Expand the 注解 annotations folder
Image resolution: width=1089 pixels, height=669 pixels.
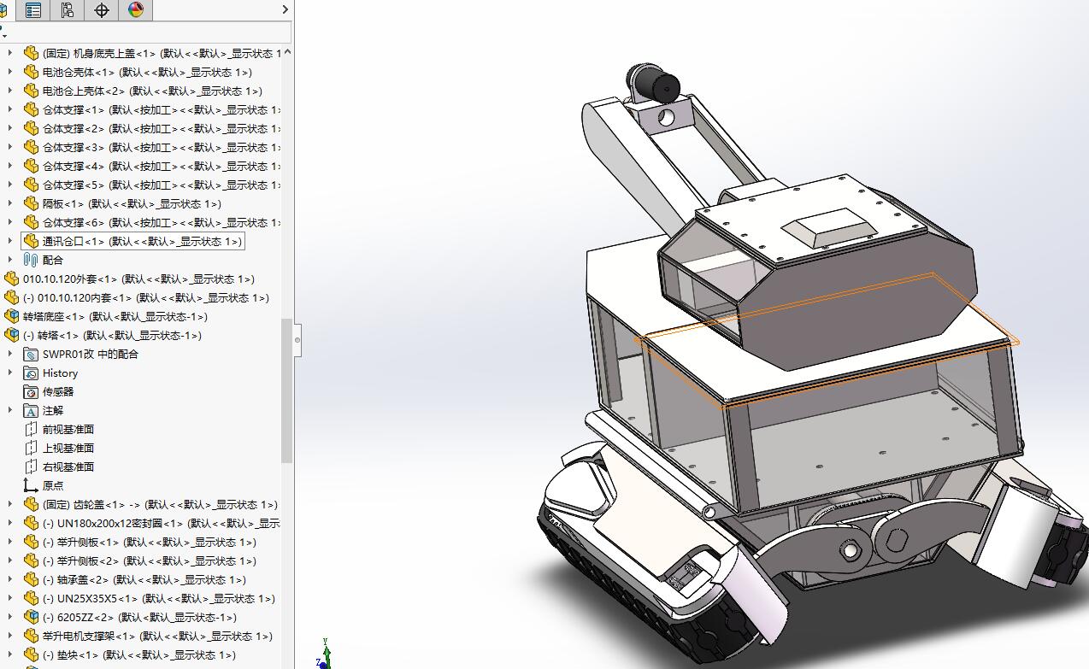10,410
